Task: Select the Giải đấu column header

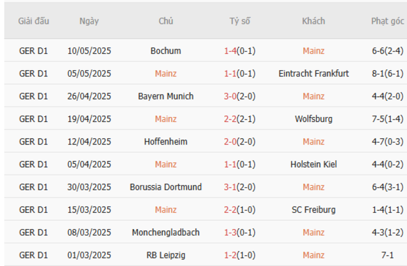Action: (x=34, y=21)
